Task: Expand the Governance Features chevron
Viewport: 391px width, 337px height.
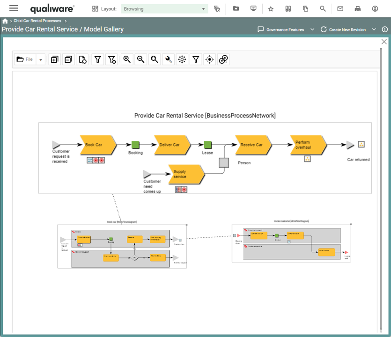Action: coord(312,29)
